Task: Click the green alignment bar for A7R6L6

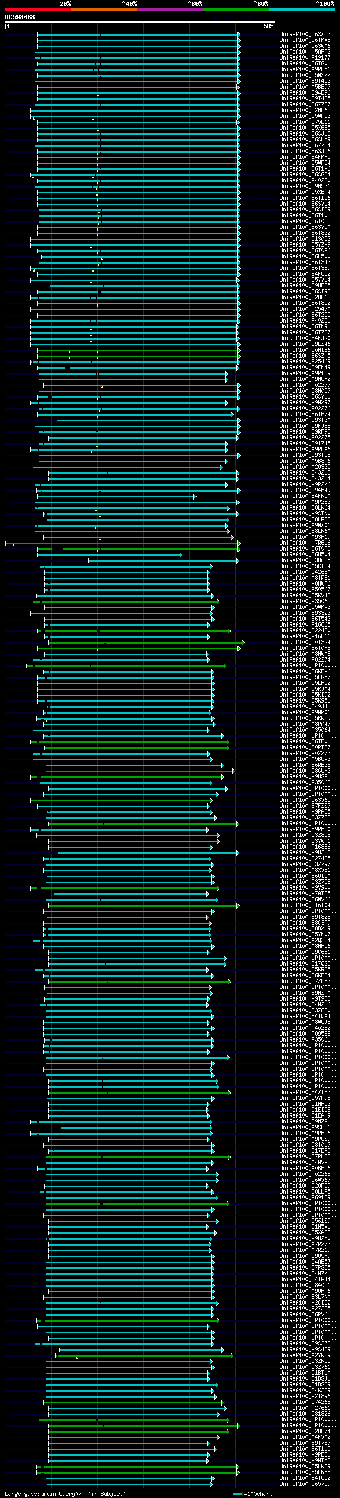Action: (123, 543)
